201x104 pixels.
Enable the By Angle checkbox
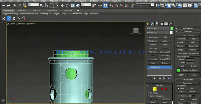[x=149, y=99]
